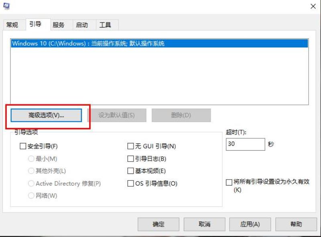Screen dimensions: 321x237
Task: Enable the 安全引导(F) checkbox
Action: (x=23, y=146)
